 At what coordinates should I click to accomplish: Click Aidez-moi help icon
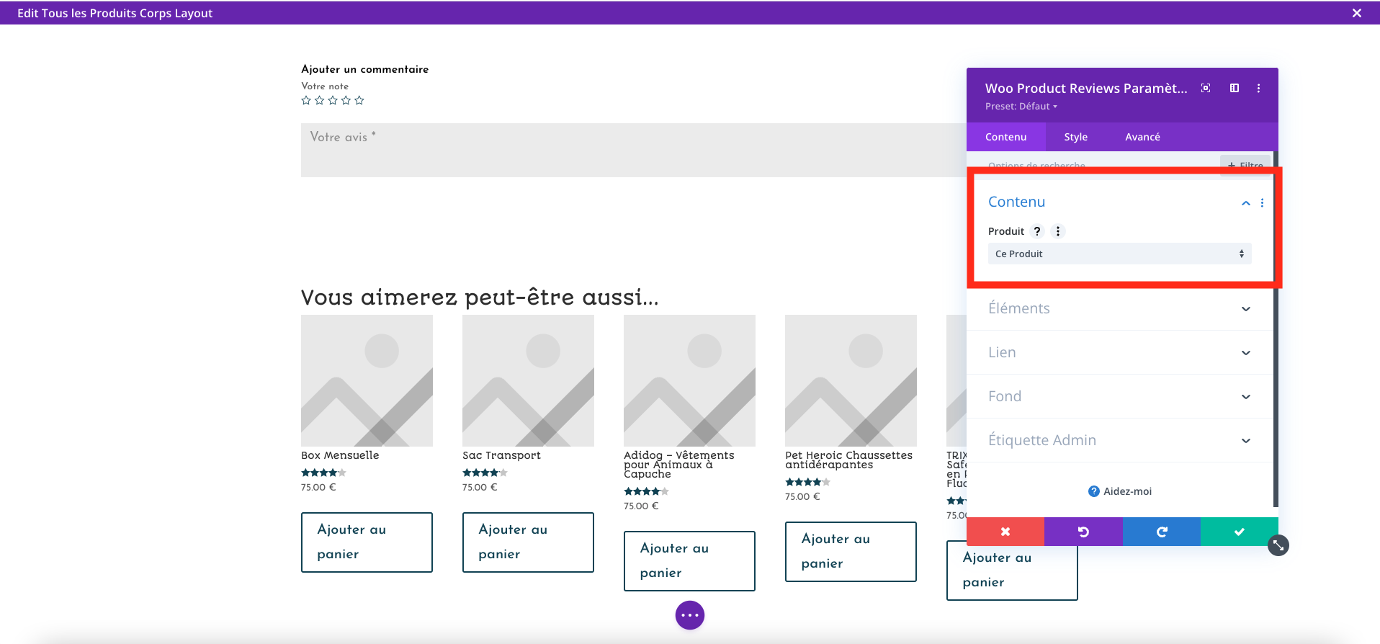click(x=1094, y=491)
